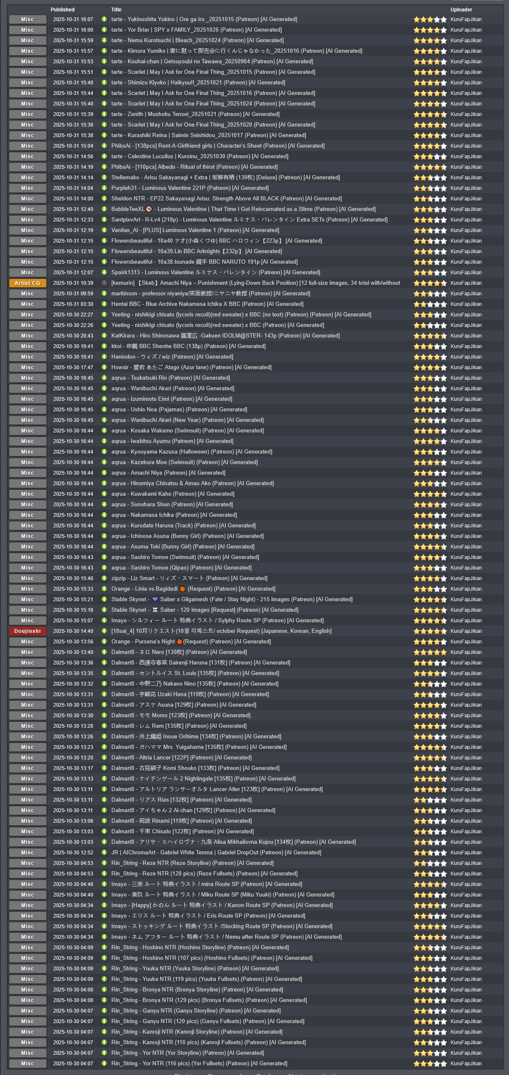Click the download icon for Haniodon wiz row

[x=104, y=357]
